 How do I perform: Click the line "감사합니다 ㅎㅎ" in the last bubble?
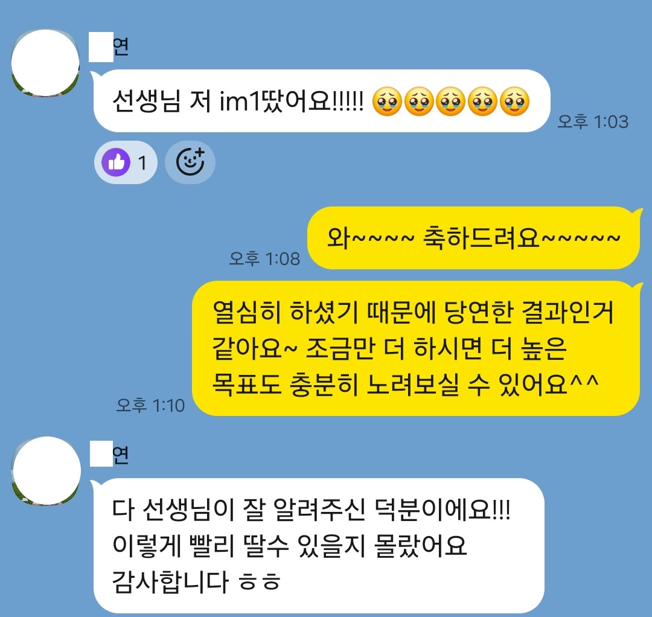pyautogui.click(x=196, y=581)
